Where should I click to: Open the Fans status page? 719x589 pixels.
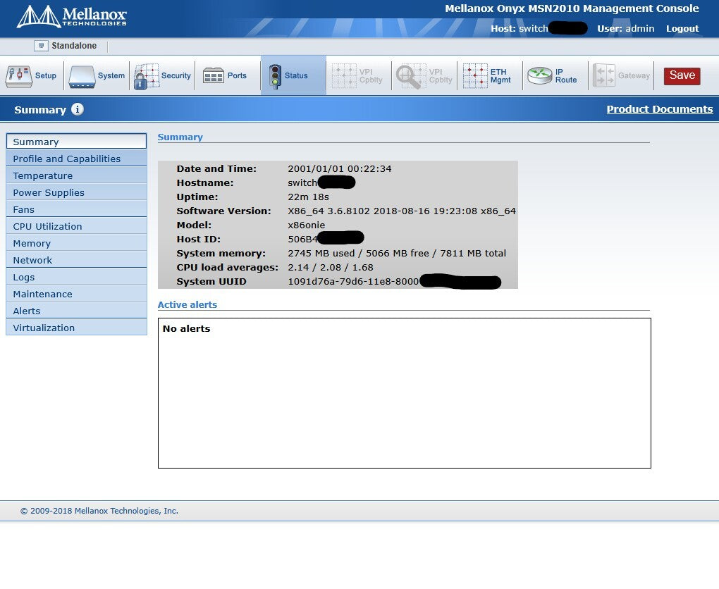(23, 209)
